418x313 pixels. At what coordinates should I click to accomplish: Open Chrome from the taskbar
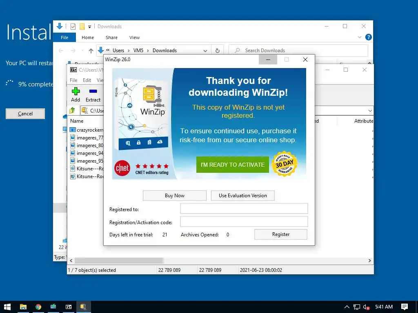[x=38, y=307]
